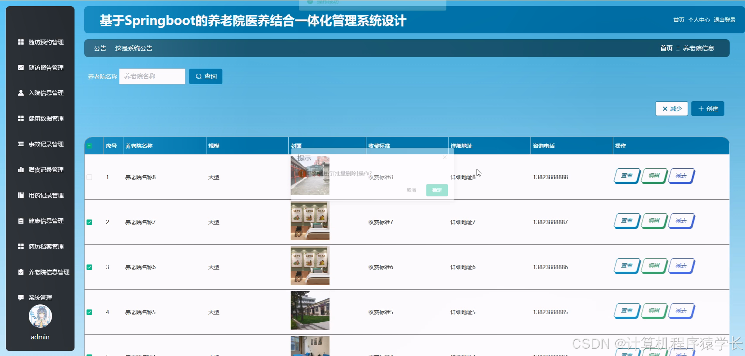Click the admin avatar picture
The height and width of the screenshot is (356, 745).
pos(40,316)
